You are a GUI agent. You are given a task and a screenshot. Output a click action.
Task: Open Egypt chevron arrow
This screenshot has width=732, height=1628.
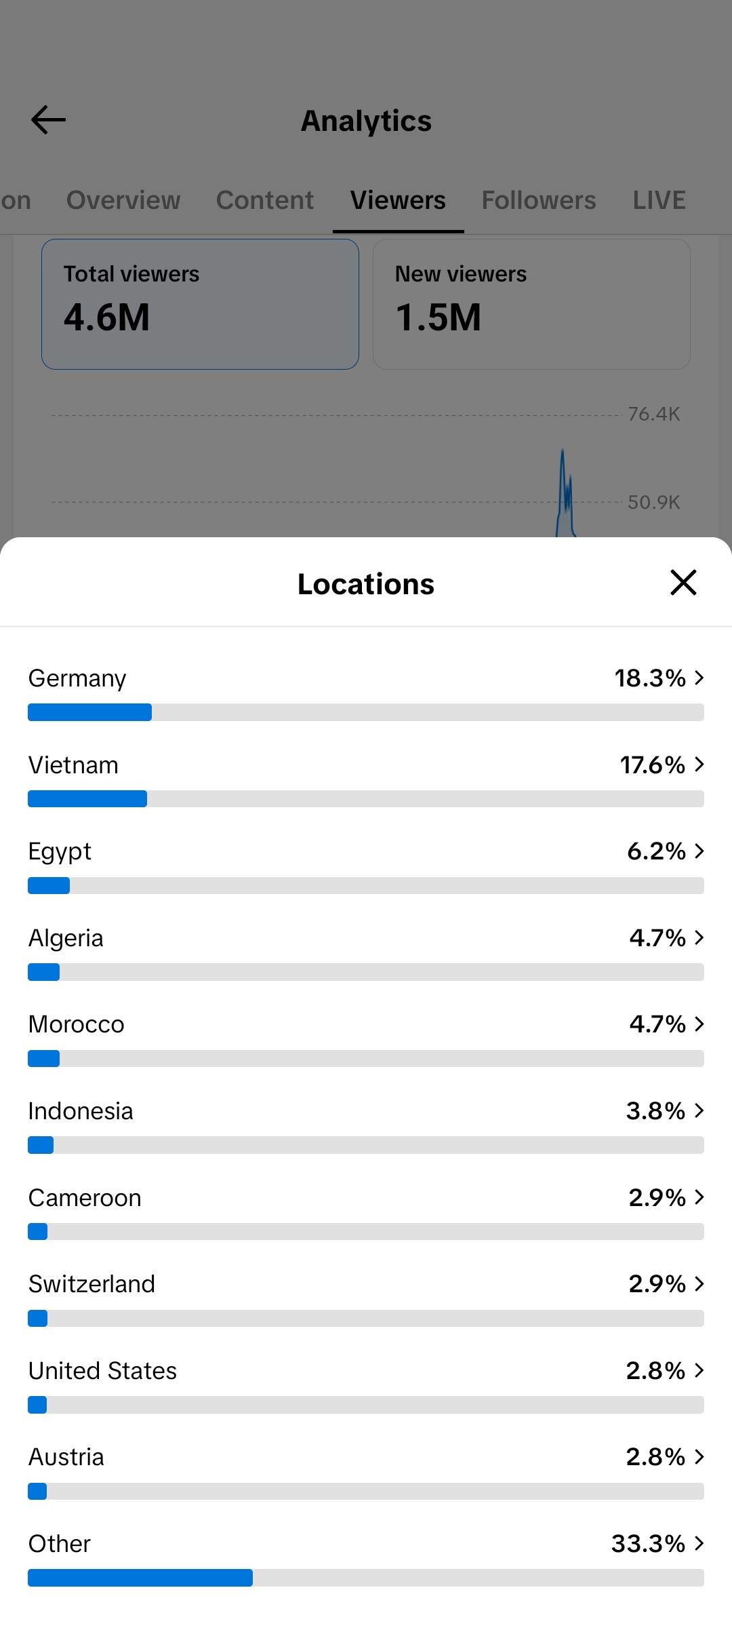pyautogui.click(x=699, y=851)
